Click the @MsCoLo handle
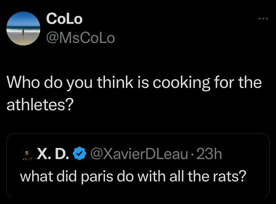The image size is (276, 204). [x=80, y=38]
